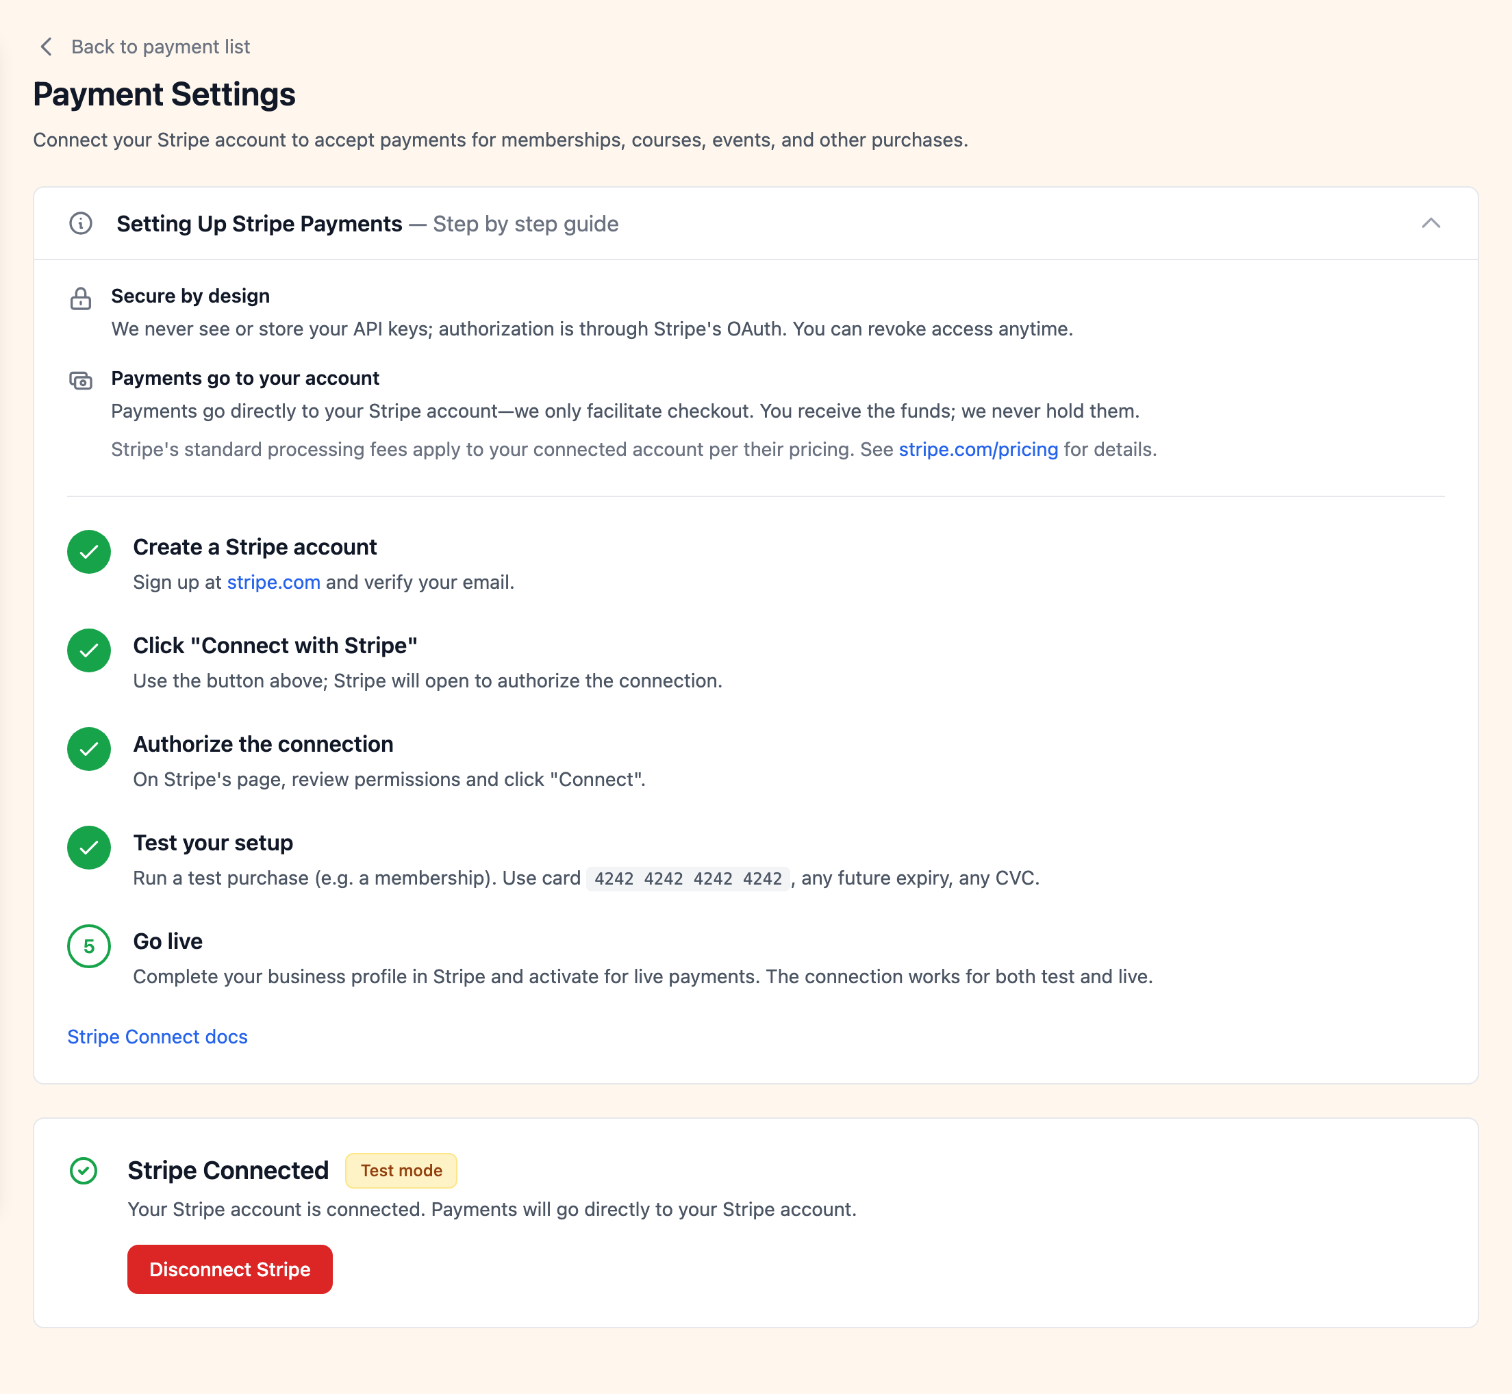
Task: Click the Click "Connect with Stripe" step title
Action: click(x=275, y=646)
